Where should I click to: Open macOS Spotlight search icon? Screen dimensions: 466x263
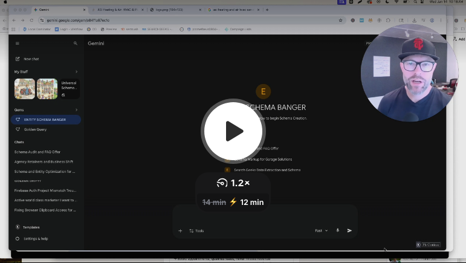point(415,2)
